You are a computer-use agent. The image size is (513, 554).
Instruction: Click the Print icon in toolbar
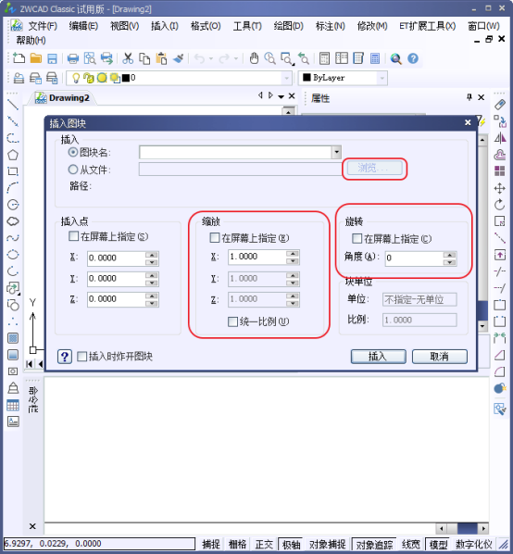click(73, 58)
